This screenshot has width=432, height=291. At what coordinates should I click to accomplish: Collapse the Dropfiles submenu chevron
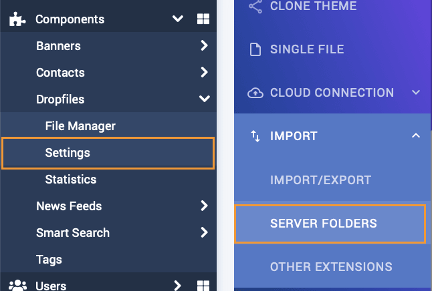[204, 99]
